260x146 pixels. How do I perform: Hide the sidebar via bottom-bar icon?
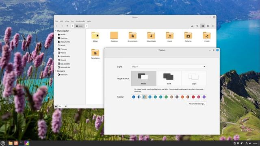pyautogui.click(x=66, y=106)
